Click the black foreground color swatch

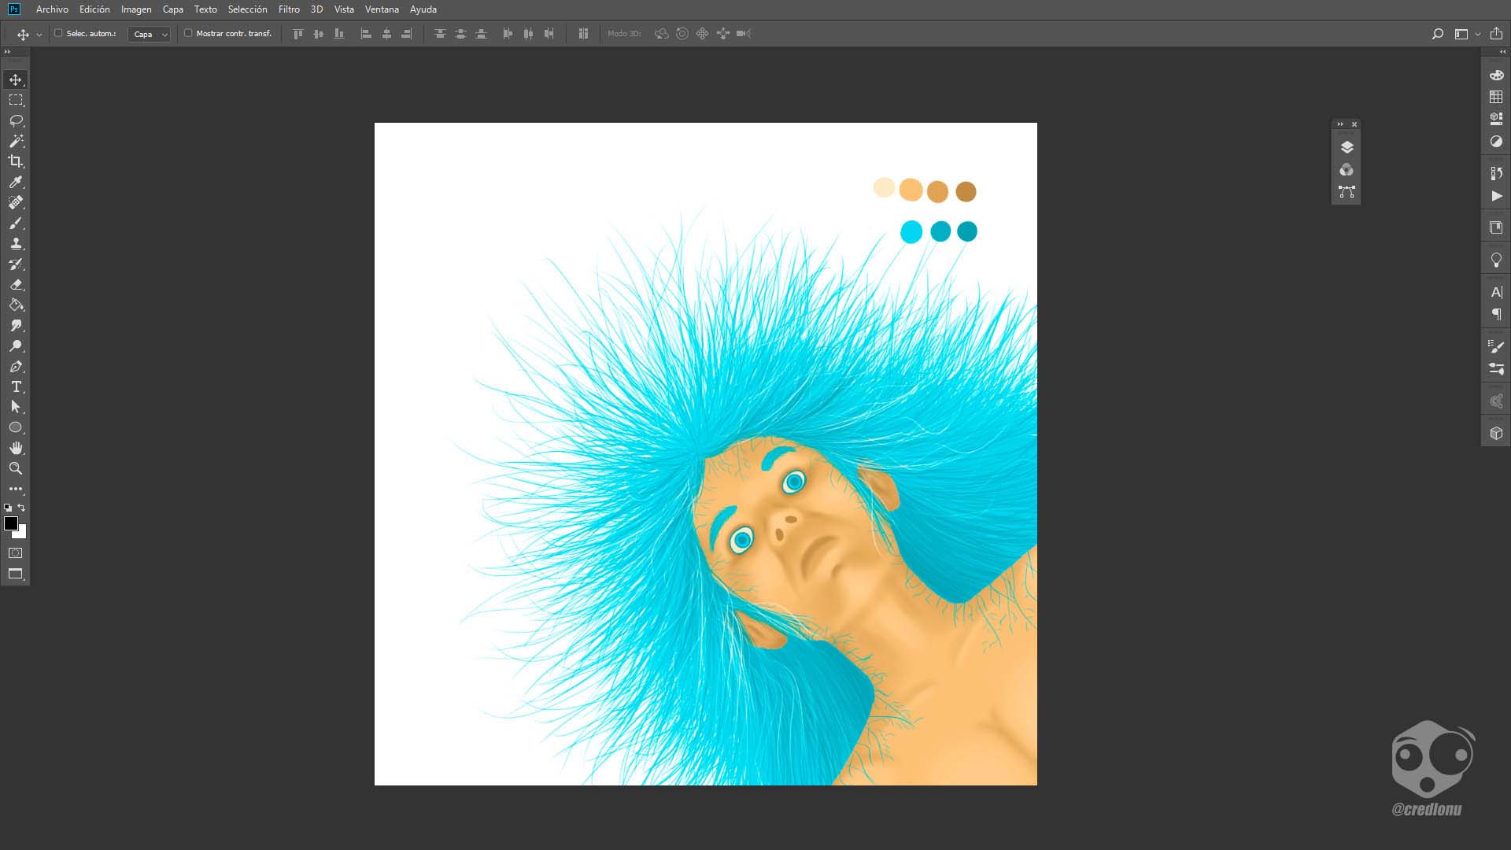10,523
